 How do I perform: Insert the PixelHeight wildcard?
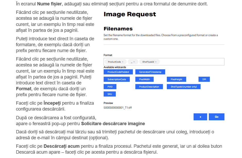pos(176,80)
